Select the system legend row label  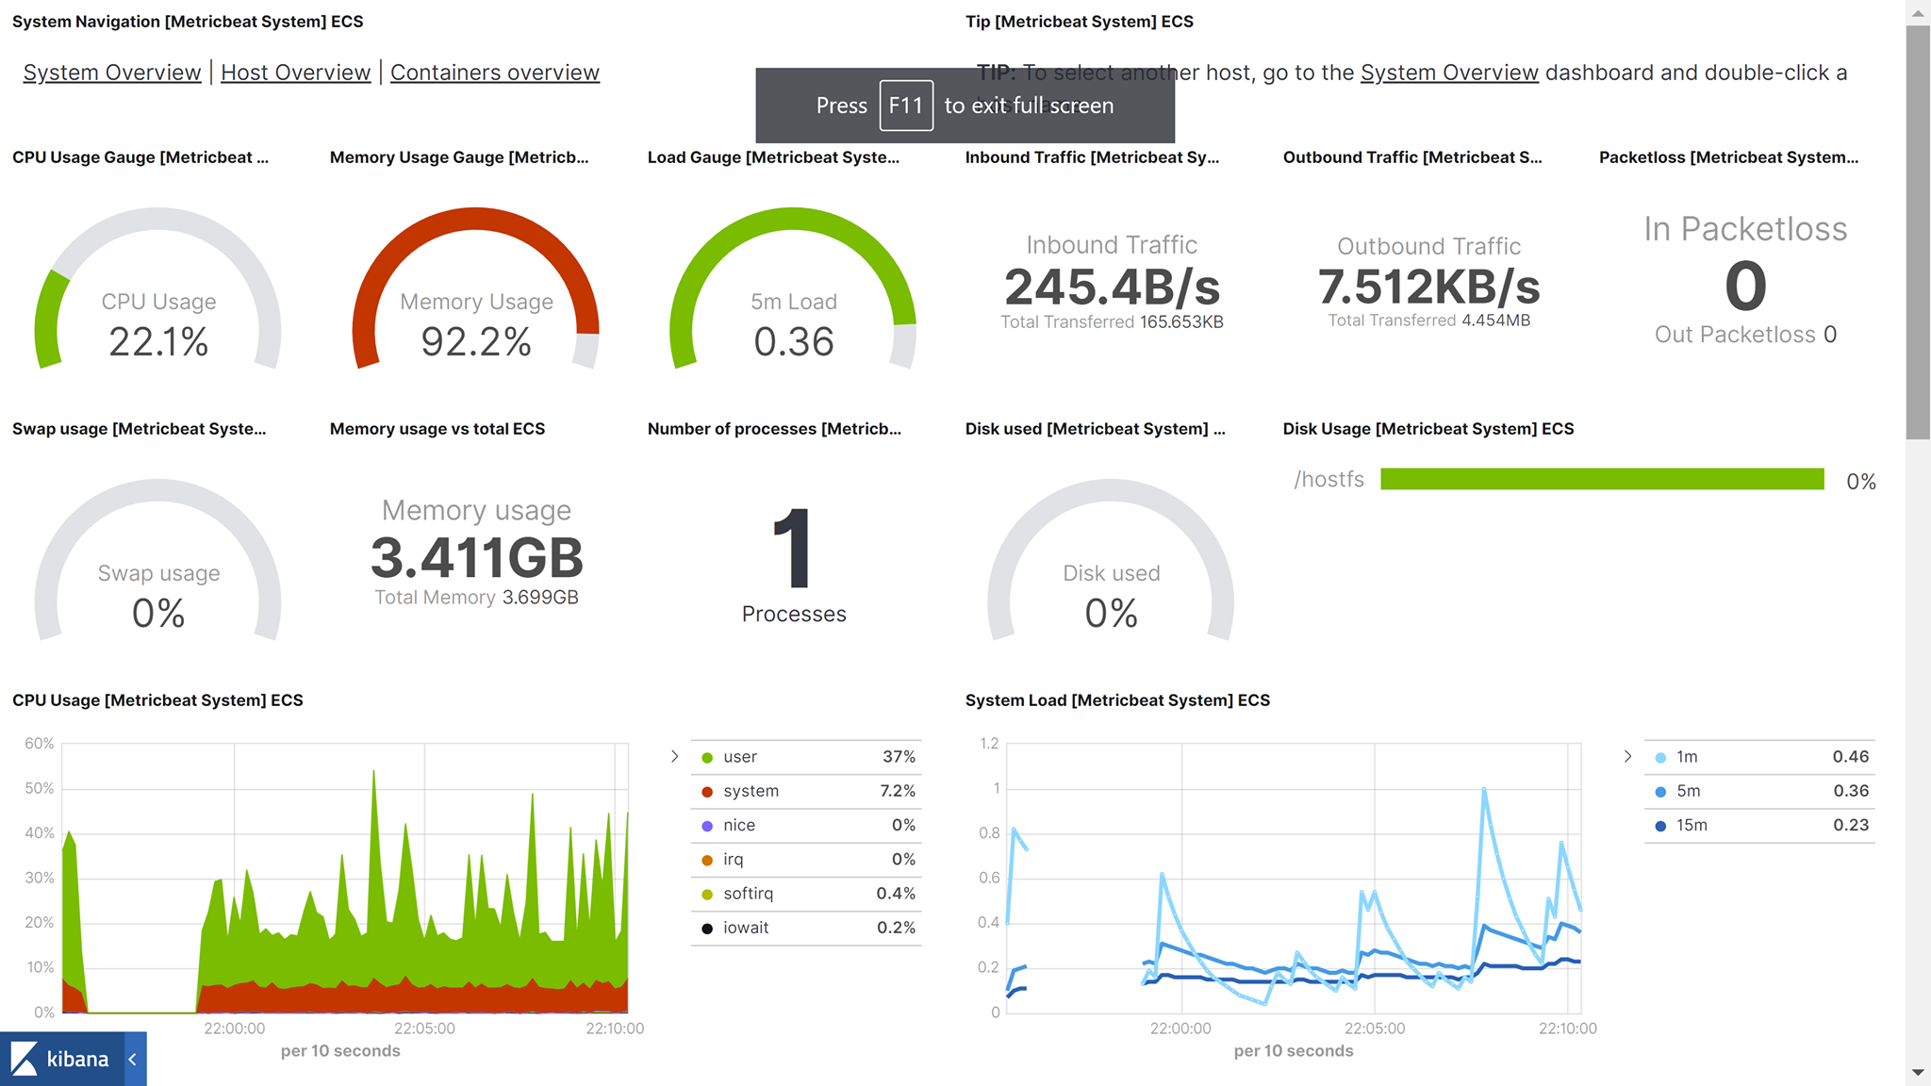coord(751,791)
